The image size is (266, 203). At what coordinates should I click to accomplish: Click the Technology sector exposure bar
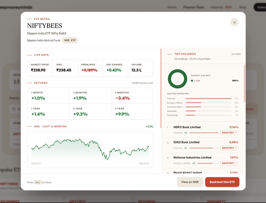click(x=208, y=115)
